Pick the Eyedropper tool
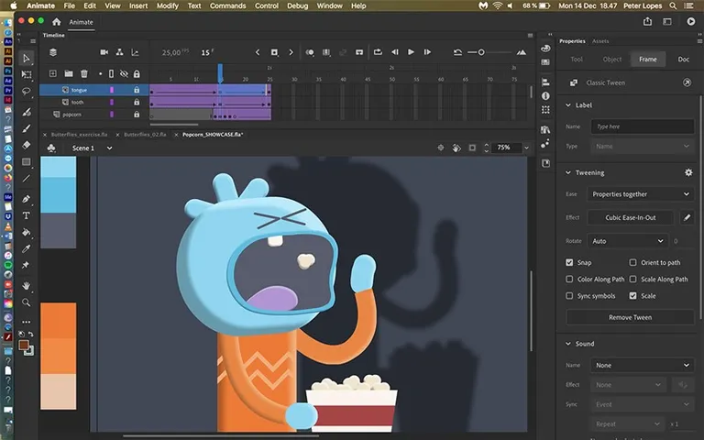The height and width of the screenshot is (440, 704). coord(26,248)
